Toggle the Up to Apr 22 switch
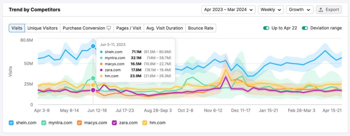The height and width of the screenshot is (136, 350). [266, 28]
